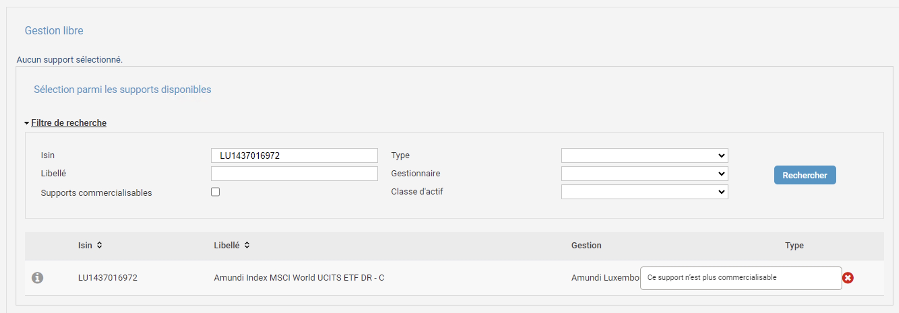This screenshot has width=899, height=313.
Task: Click the Gestion column header
Action: (586, 245)
